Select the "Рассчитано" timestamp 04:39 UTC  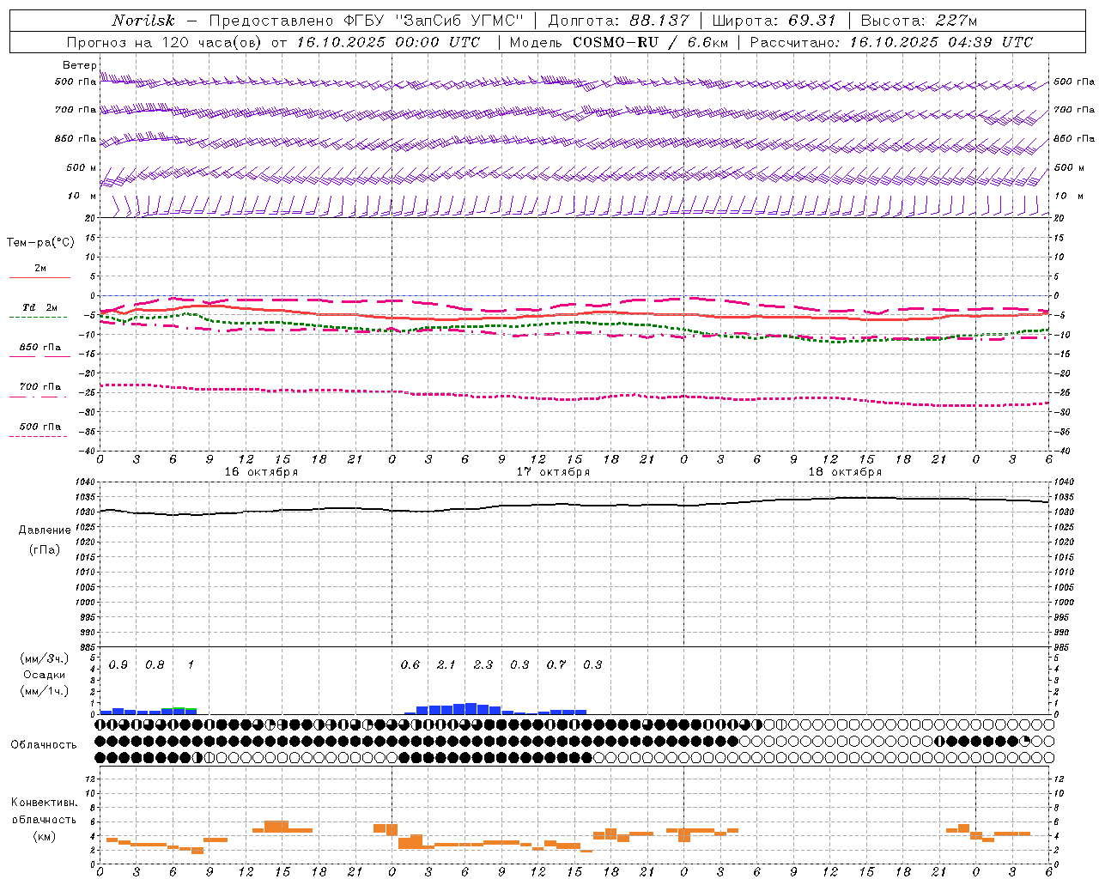coord(987,42)
